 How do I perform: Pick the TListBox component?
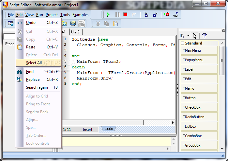pos(199,126)
